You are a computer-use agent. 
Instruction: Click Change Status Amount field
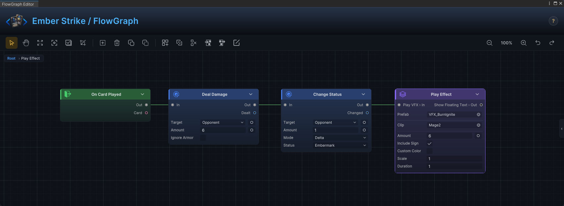coord(335,130)
